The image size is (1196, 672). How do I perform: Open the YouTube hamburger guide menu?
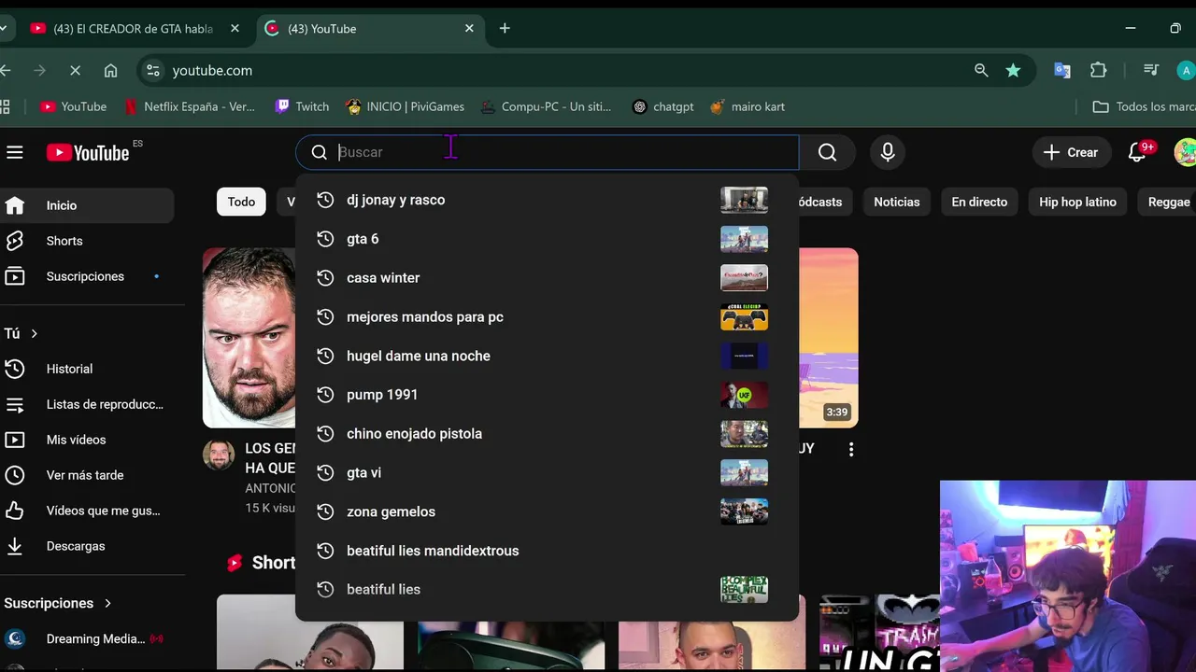(x=14, y=152)
